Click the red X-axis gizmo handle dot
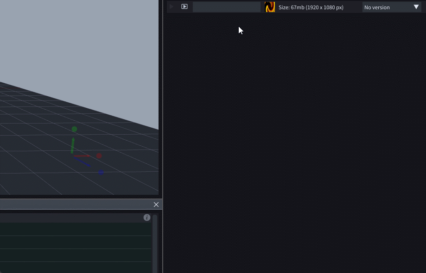This screenshot has height=273, width=426. point(99,156)
